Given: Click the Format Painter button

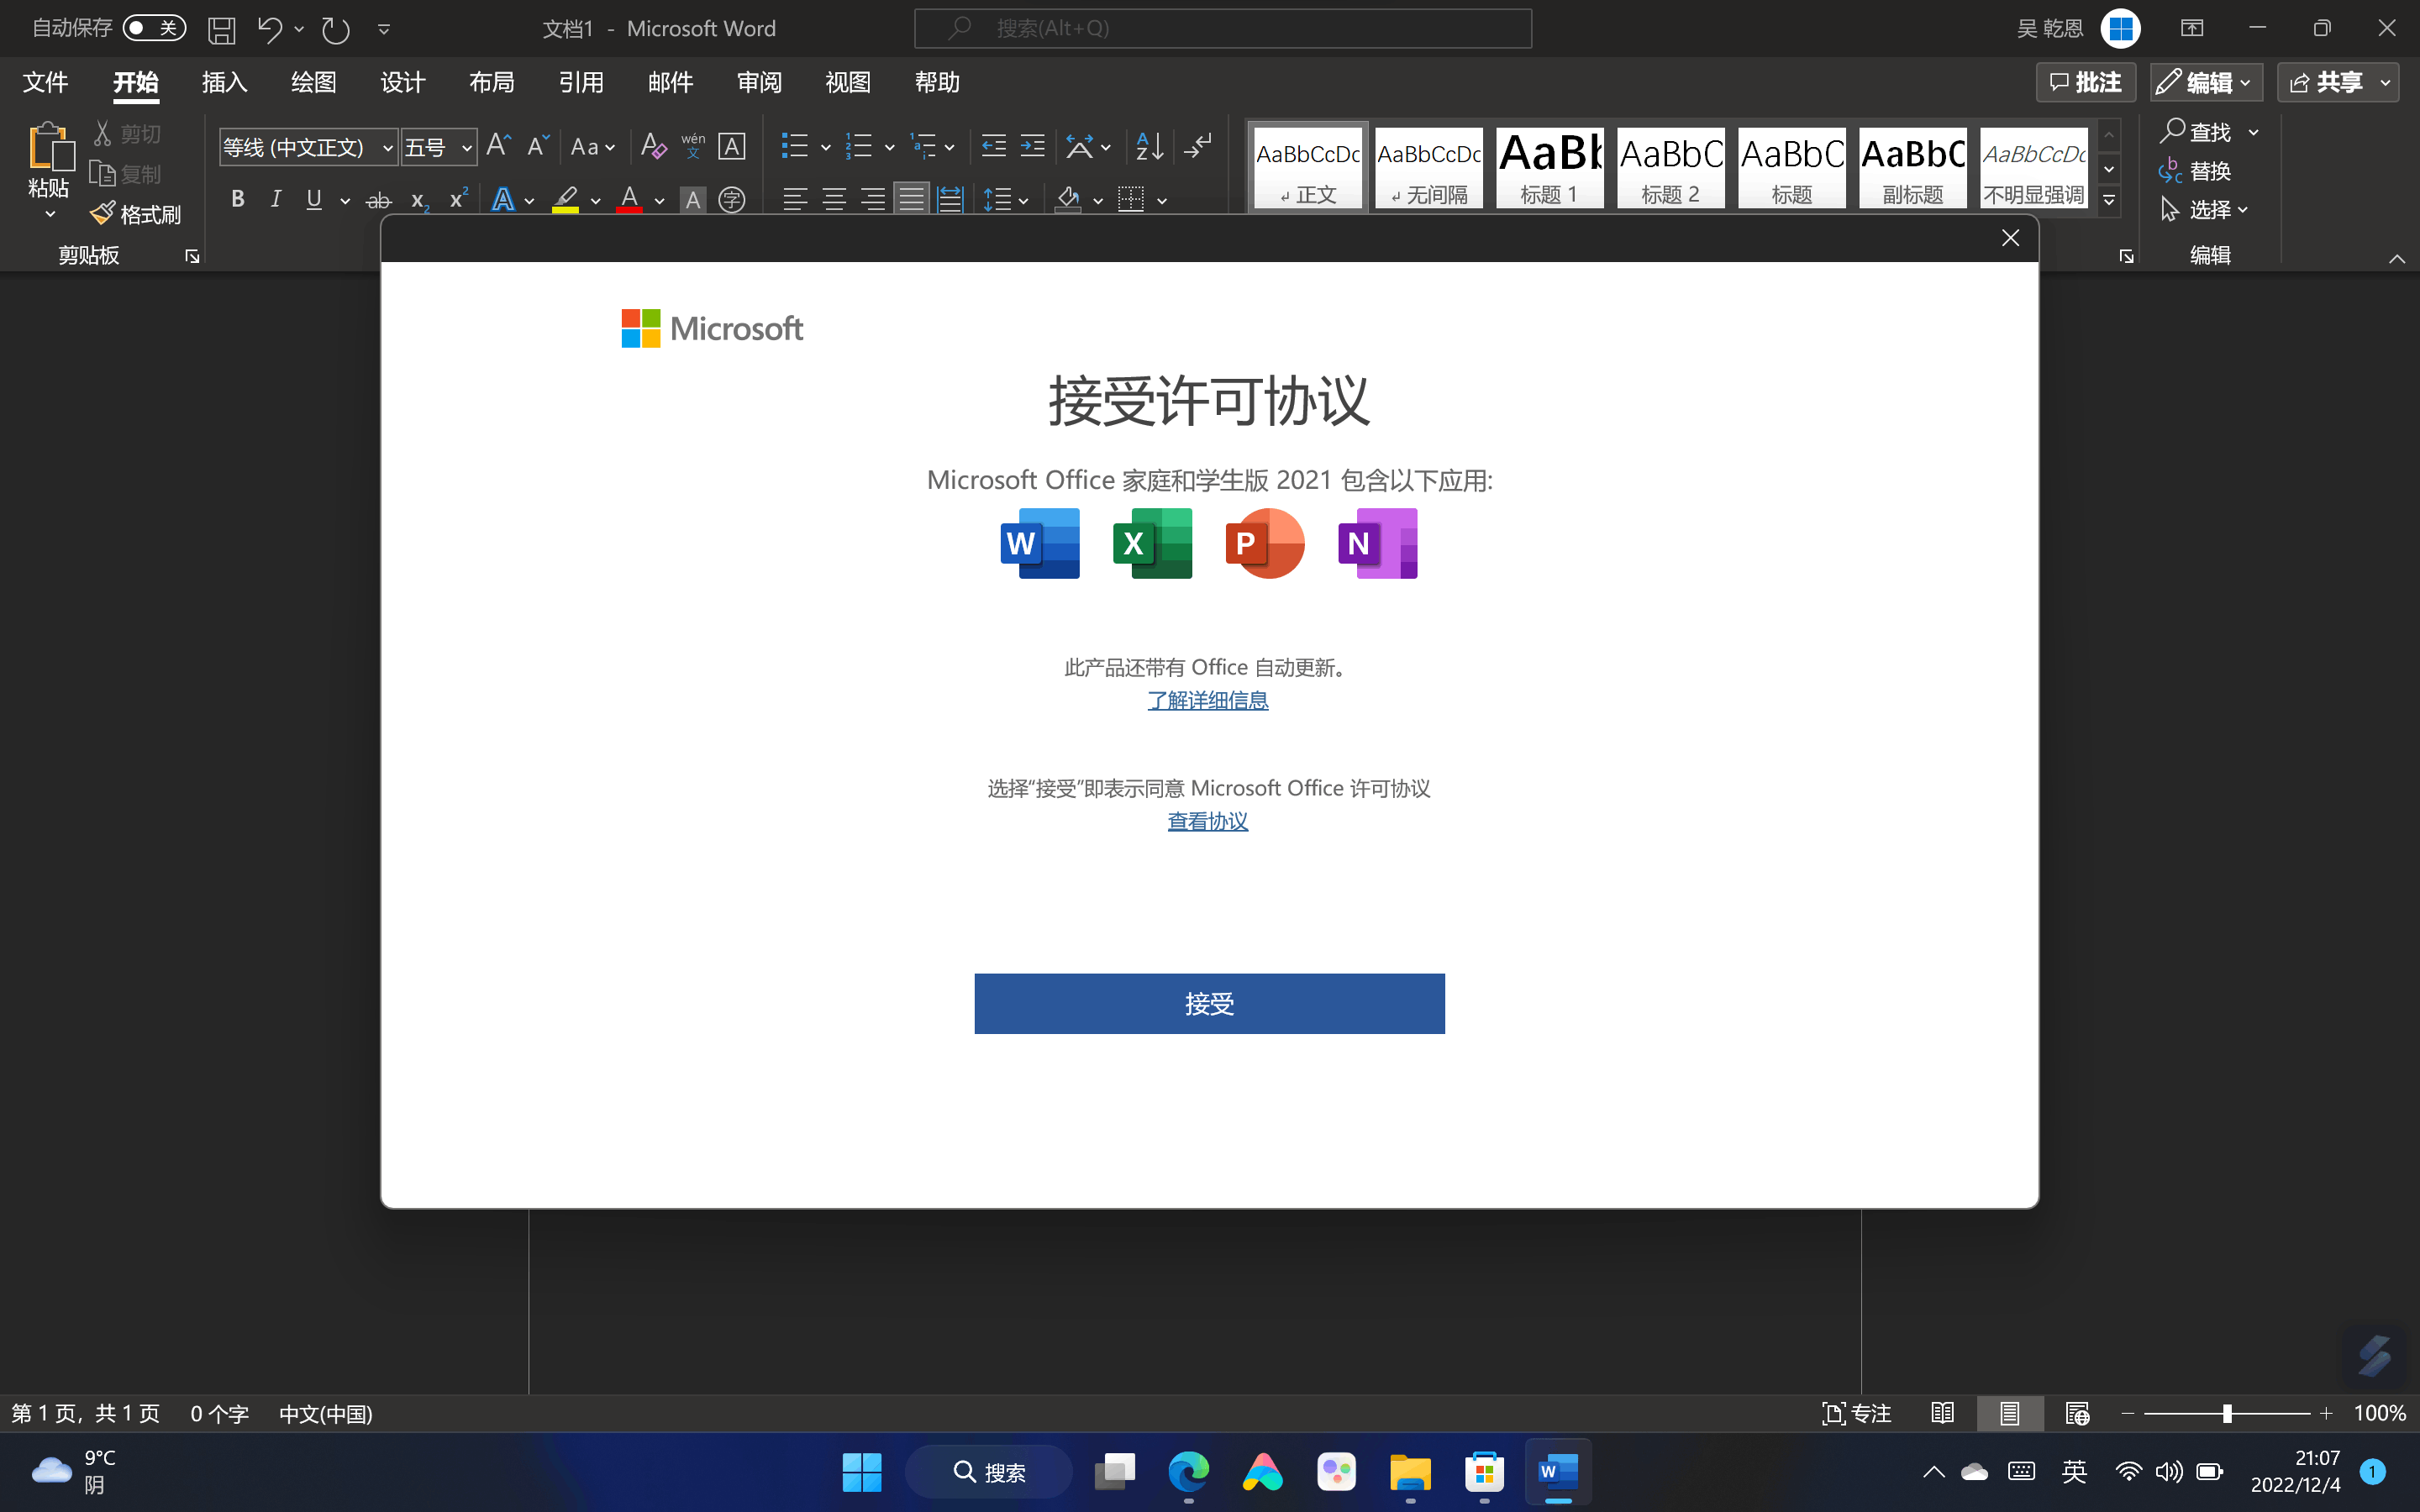Looking at the screenshot, I should click(x=135, y=214).
